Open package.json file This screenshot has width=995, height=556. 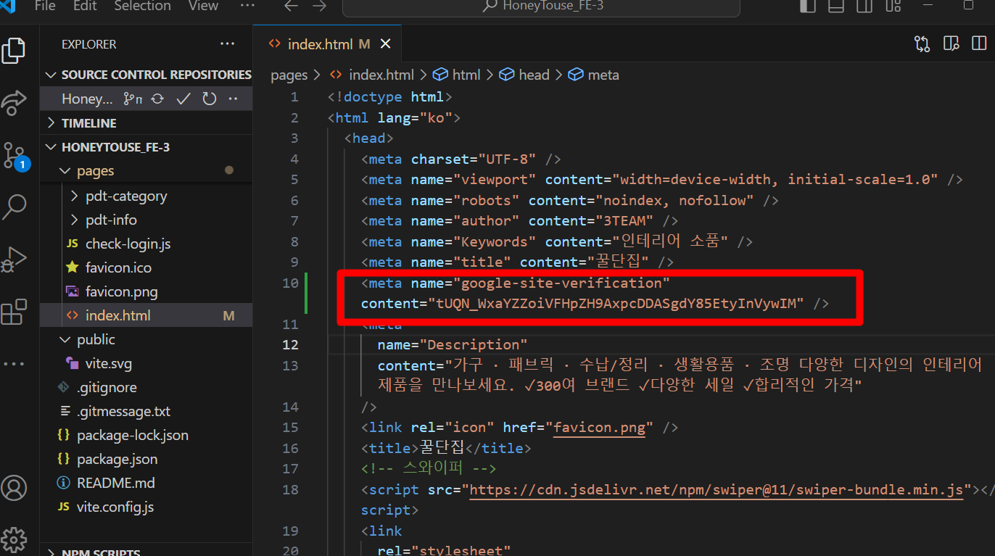(146, 459)
